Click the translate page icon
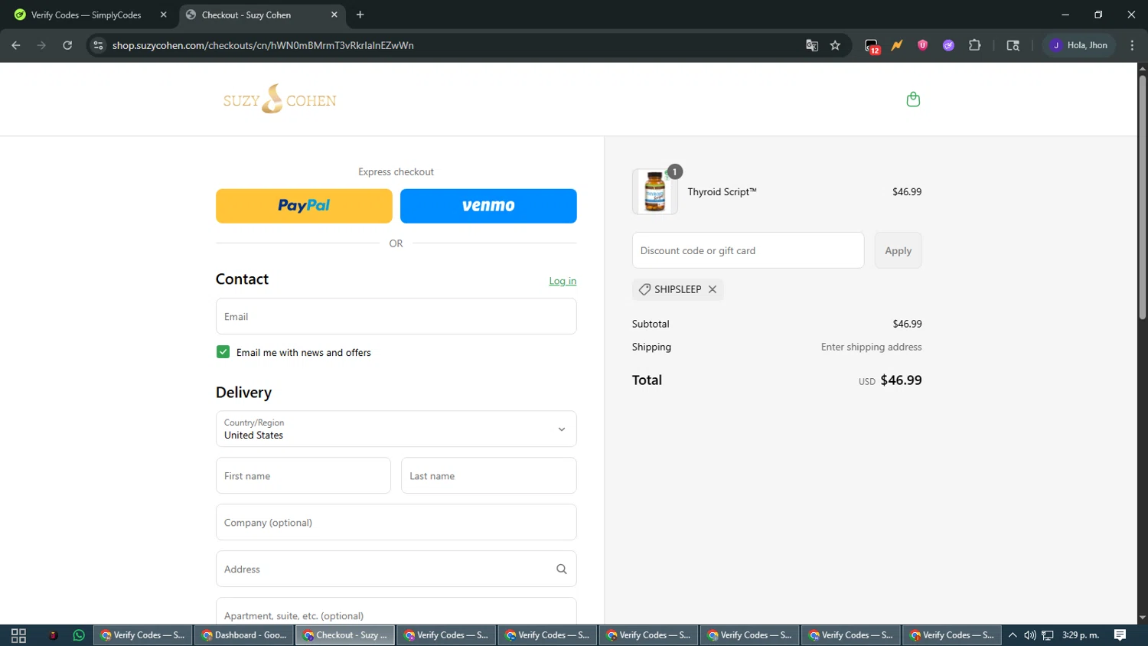 point(812,45)
